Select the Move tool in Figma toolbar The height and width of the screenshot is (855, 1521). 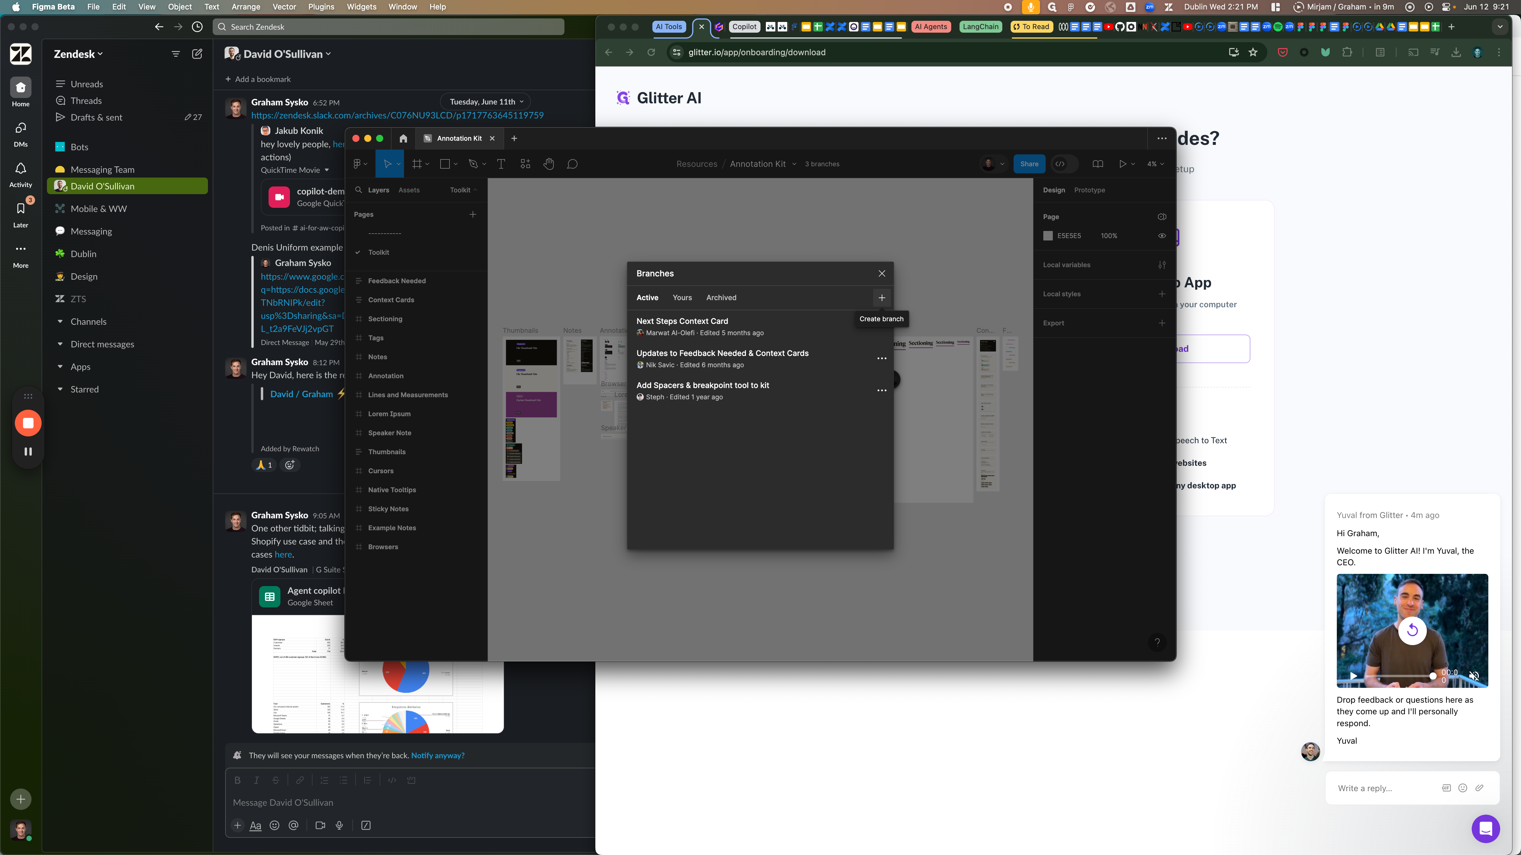pyautogui.click(x=387, y=164)
